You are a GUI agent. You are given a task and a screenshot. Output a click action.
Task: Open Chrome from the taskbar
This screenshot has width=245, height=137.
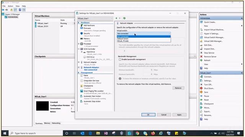click(x=137, y=133)
